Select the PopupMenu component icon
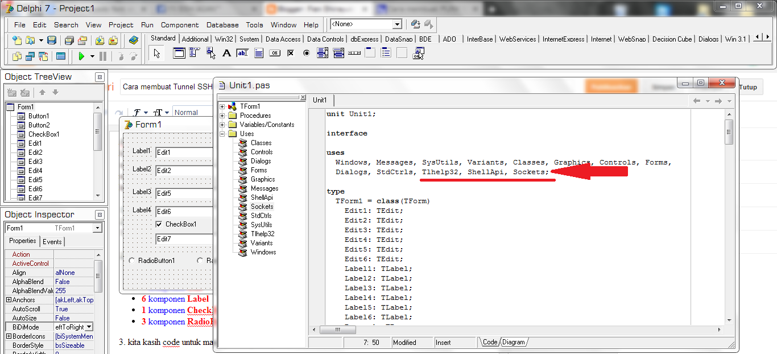 [x=211, y=53]
